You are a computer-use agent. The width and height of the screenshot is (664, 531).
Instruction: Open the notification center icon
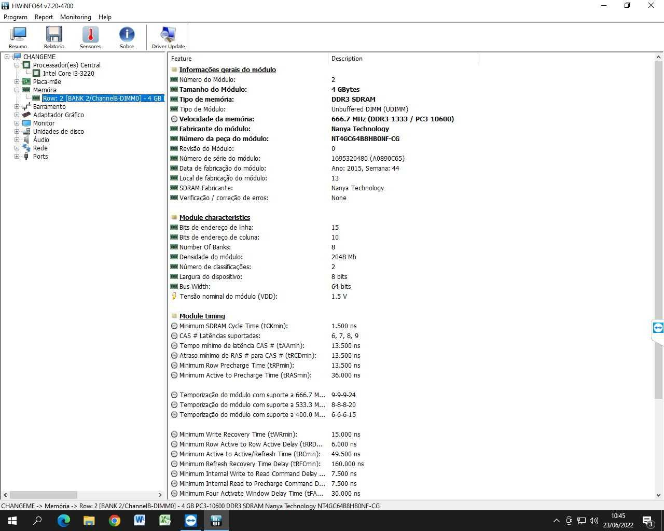coord(648,521)
